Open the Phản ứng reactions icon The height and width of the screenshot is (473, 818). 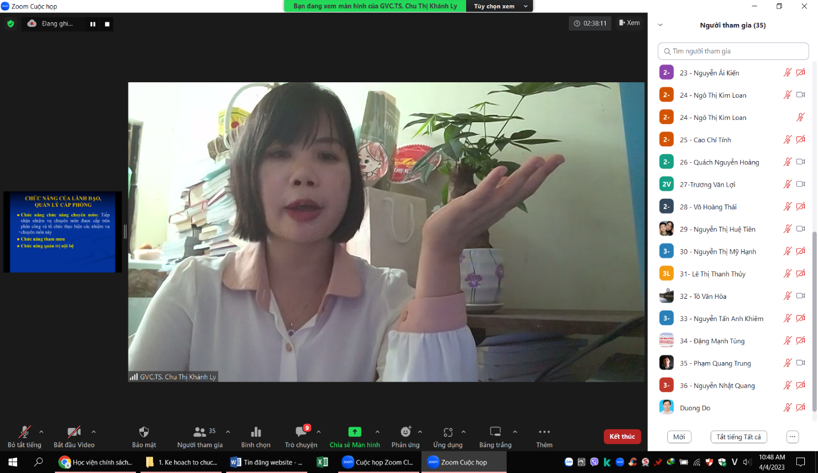[x=406, y=432]
